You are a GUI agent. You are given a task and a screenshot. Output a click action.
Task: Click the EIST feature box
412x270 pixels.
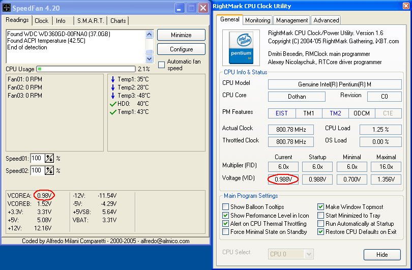[x=282, y=113]
